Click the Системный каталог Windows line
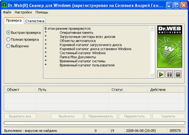Viewport: 189px width, 135px height. point(83,53)
